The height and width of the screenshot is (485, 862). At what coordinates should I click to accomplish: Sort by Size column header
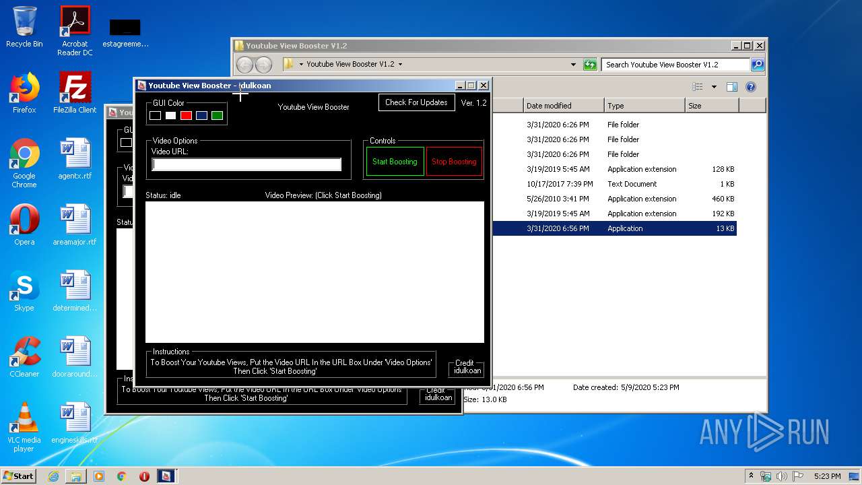(x=712, y=106)
